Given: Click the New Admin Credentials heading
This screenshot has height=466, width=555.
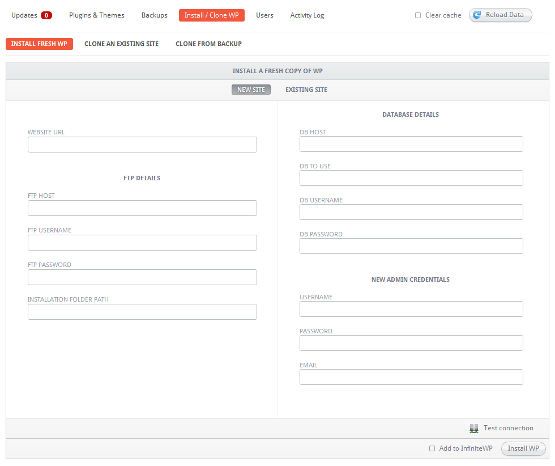Looking at the screenshot, I should (411, 279).
